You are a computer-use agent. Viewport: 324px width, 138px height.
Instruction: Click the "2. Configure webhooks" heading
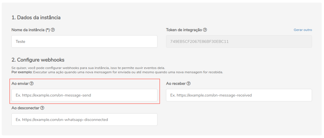pyautogui.click(x=38, y=60)
